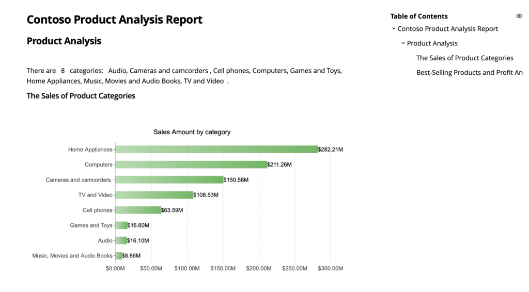This screenshot has width=529, height=292.
Task: Click the Sales Amount by category chart title
Action: tap(192, 132)
